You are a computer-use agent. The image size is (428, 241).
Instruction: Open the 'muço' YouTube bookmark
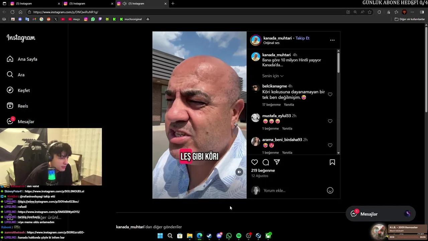click(x=74, y=19)
